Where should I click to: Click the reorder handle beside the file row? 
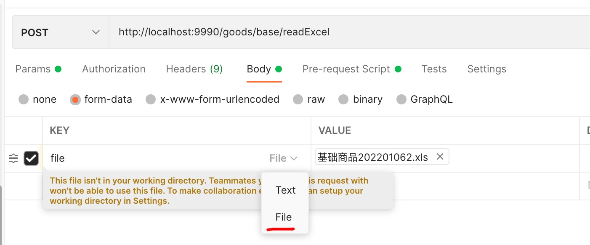tap(13, 158)
